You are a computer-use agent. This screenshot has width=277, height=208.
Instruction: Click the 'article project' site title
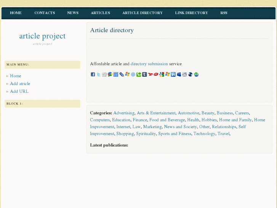pos(42,36)
